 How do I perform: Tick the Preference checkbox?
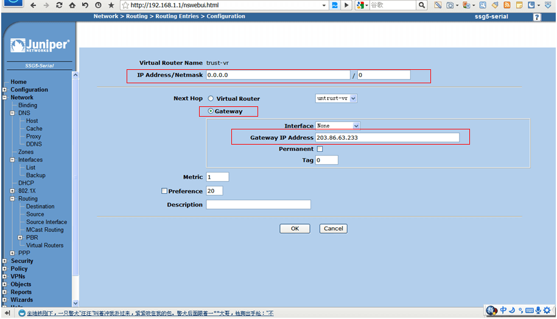164,191
